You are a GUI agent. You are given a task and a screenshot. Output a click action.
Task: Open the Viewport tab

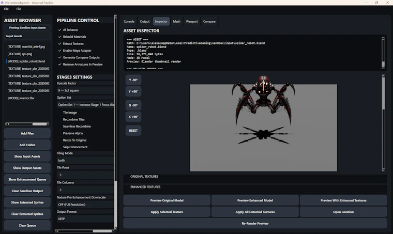coord(192,22)
